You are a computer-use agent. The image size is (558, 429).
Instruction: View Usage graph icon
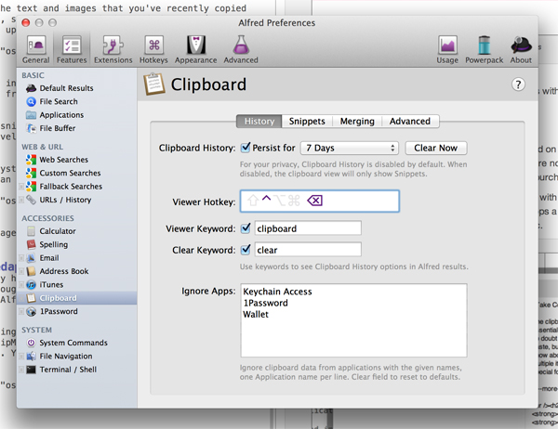point(447,49)
